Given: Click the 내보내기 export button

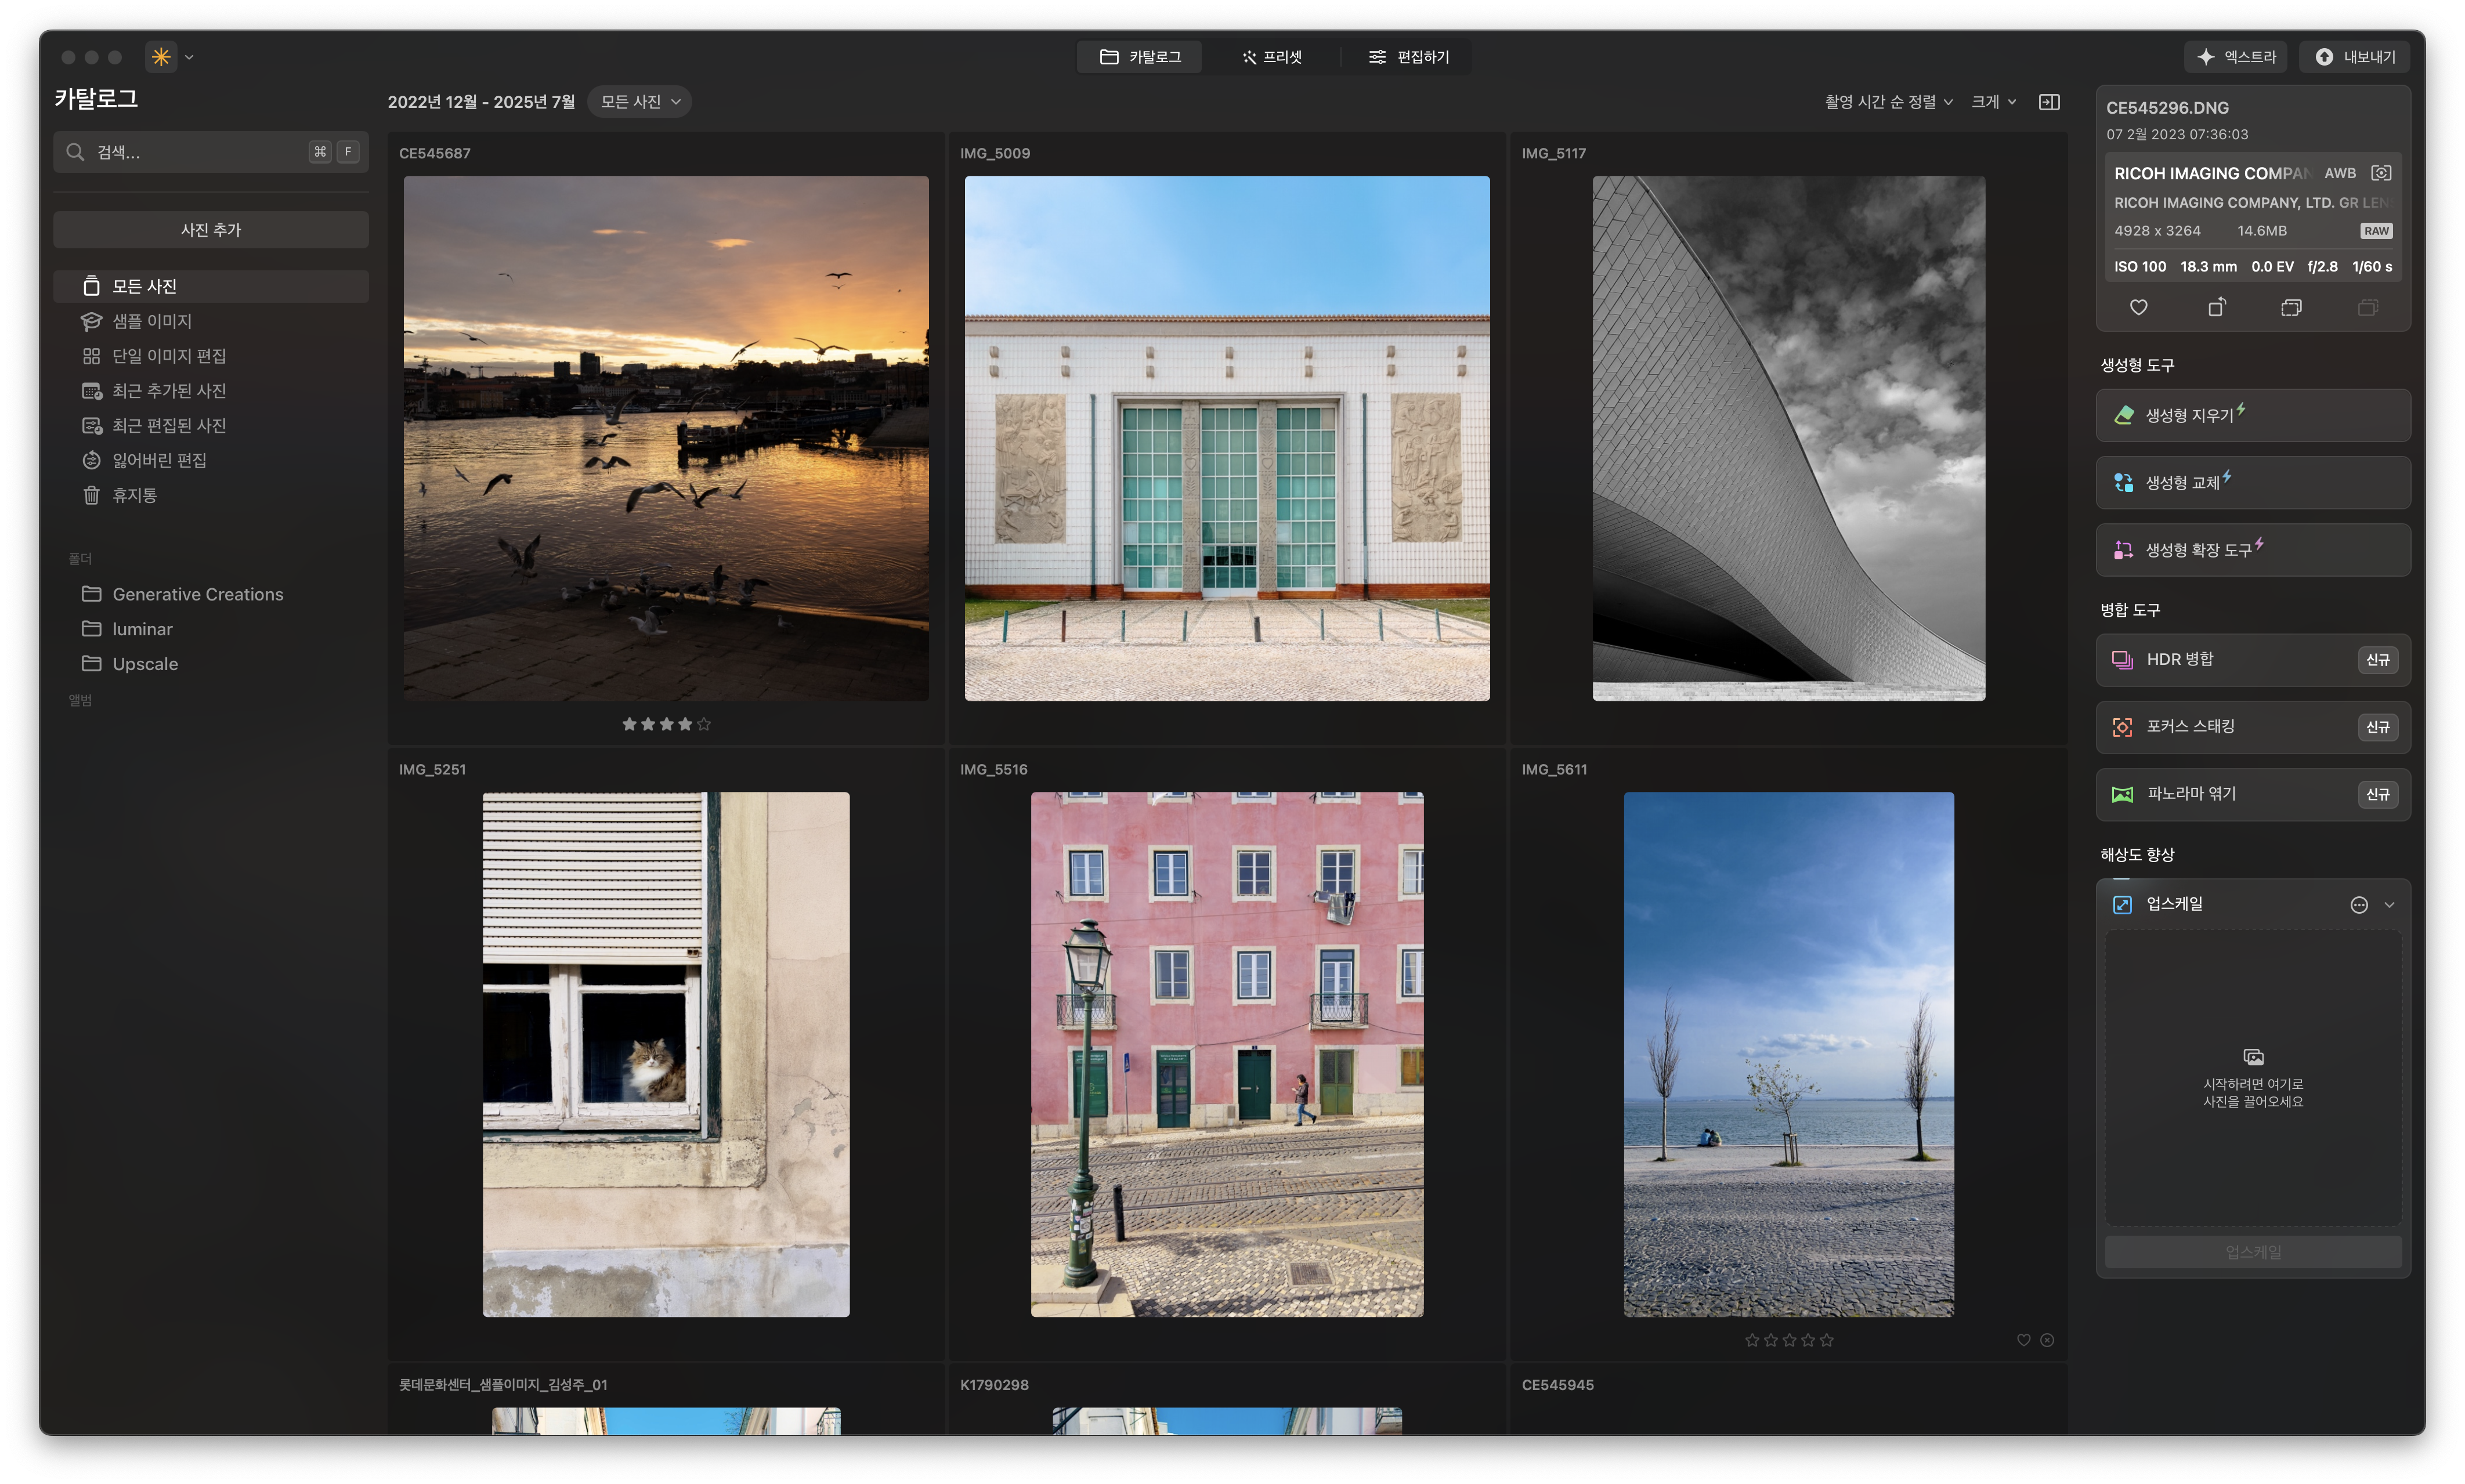Looking at the screenshot, I should click(2354, 57).
